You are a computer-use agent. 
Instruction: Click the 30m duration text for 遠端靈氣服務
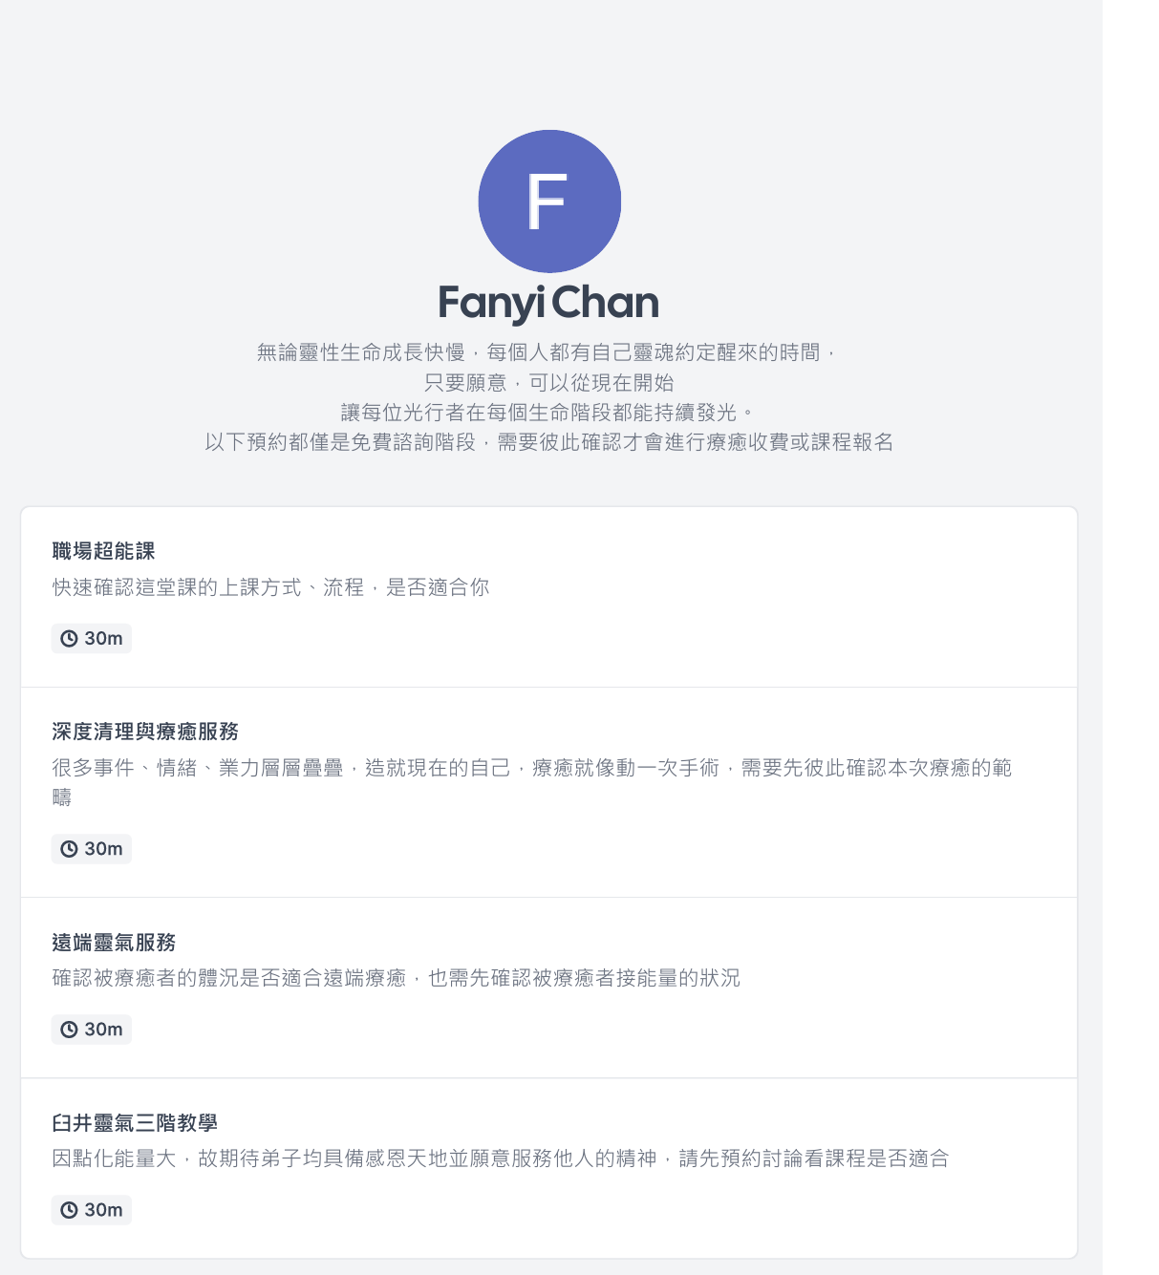[103, 1030]
